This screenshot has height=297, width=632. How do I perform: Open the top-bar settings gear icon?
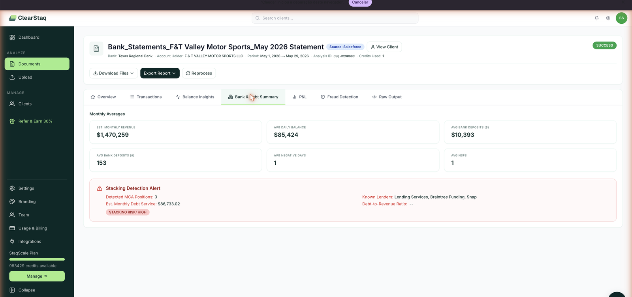tap(608, 18)
